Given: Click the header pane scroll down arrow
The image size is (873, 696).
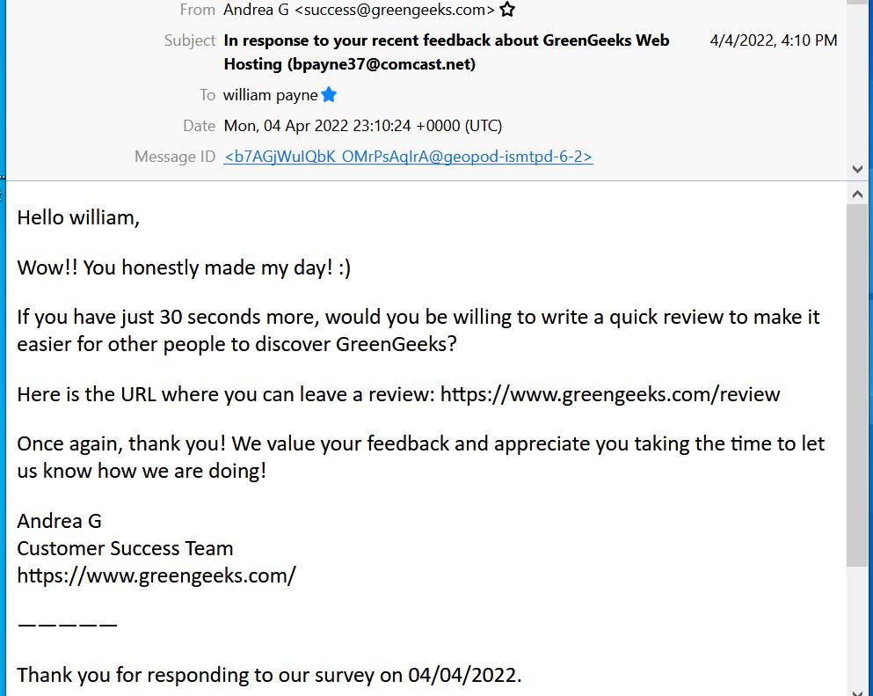Looking at the screenshot, I should [857, 169].
